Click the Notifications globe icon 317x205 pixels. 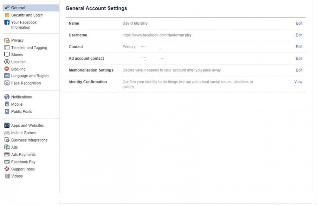coord(7,97)
